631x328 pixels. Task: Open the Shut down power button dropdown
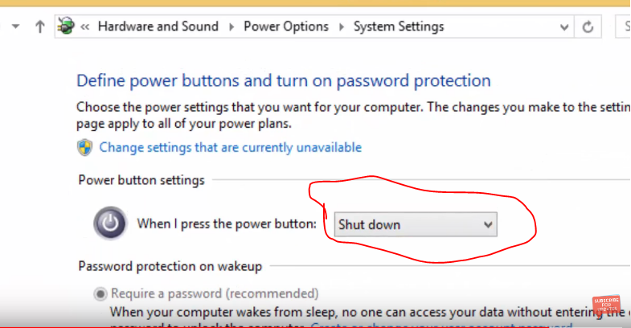[x=415, y=224]
